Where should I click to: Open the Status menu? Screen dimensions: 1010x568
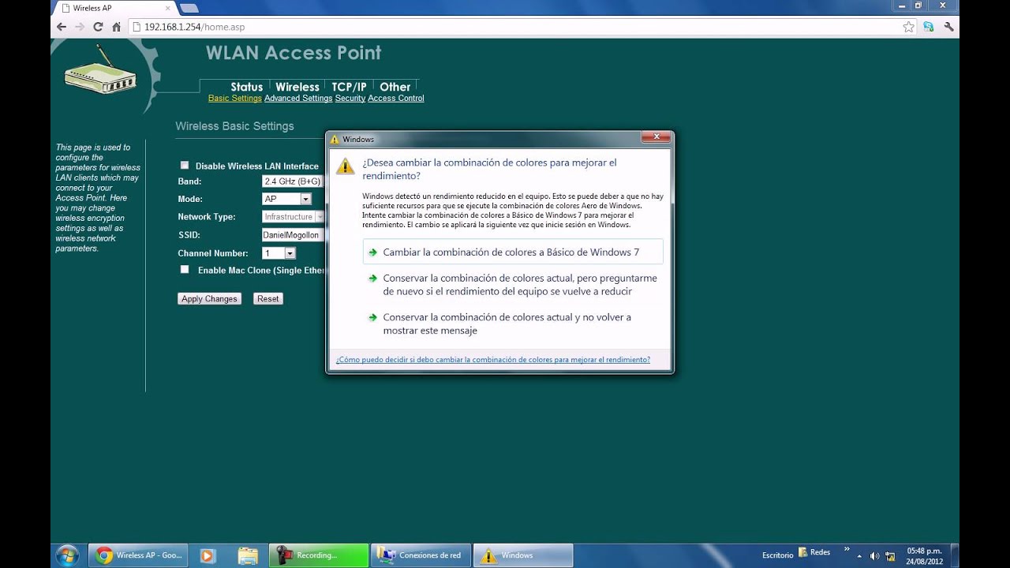pyautogui.click(x=246, y=87)
